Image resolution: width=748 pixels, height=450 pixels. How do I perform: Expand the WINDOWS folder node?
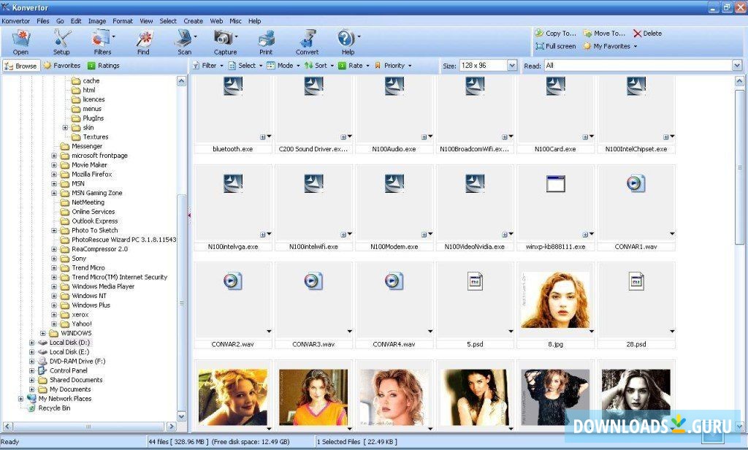click(x=43, y=334)
